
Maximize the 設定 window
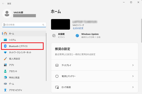[131, 2]
